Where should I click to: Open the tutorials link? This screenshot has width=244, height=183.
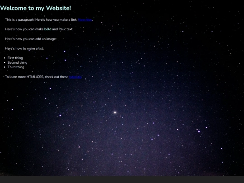75,77
